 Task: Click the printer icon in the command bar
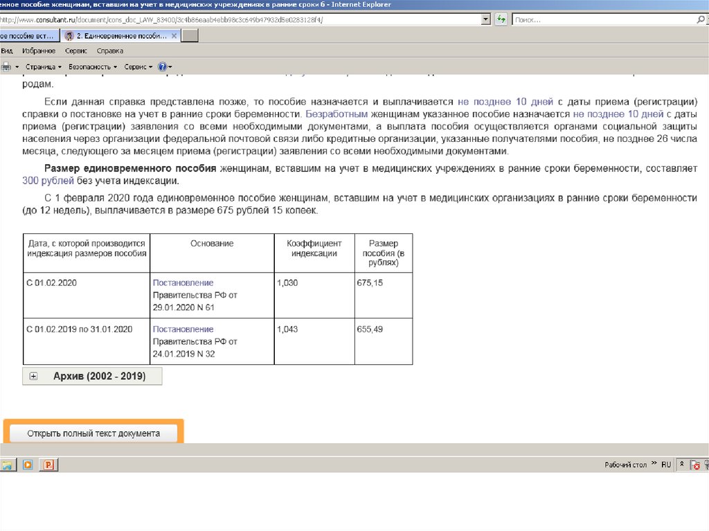[6, 67]
